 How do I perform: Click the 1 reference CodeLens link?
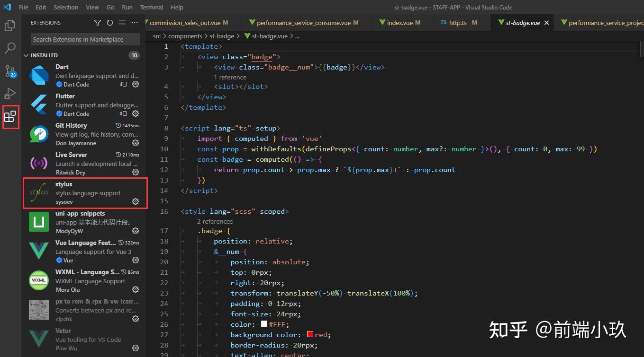pos(230,77)
